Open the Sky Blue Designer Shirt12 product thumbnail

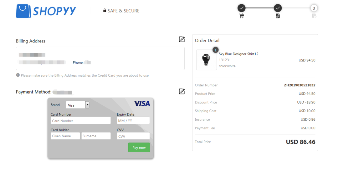tap(206, 60)
